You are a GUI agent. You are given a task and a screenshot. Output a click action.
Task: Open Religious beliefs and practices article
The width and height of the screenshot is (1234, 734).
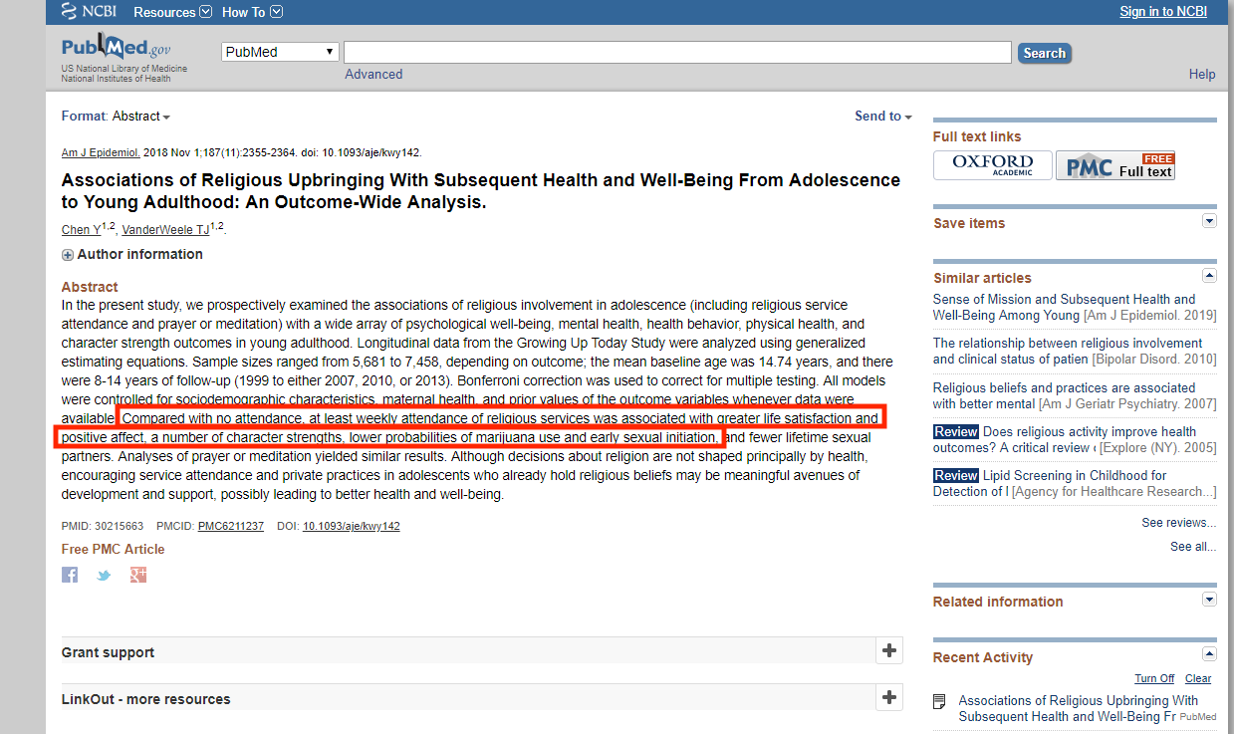[1064, 395]
